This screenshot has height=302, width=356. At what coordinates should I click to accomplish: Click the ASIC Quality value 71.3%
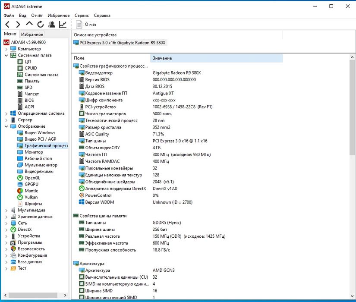158,134
